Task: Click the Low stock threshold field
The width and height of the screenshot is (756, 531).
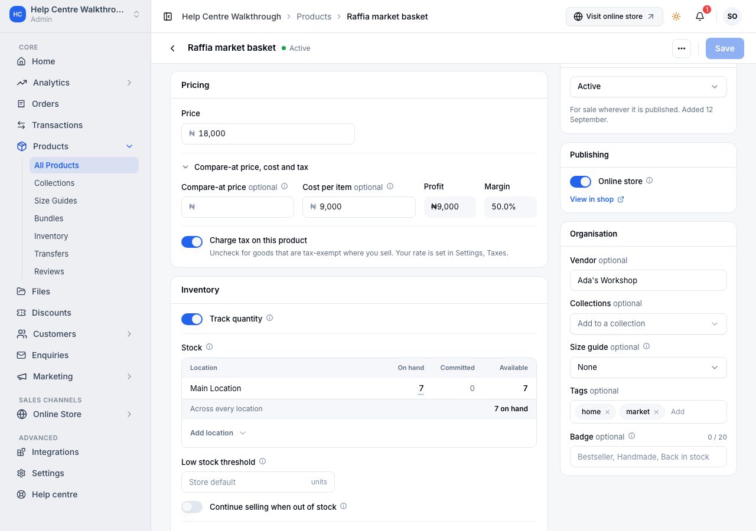Action: point(258,482)
